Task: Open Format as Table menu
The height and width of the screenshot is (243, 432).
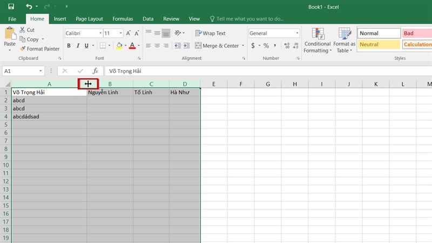Action: point(345,40)
